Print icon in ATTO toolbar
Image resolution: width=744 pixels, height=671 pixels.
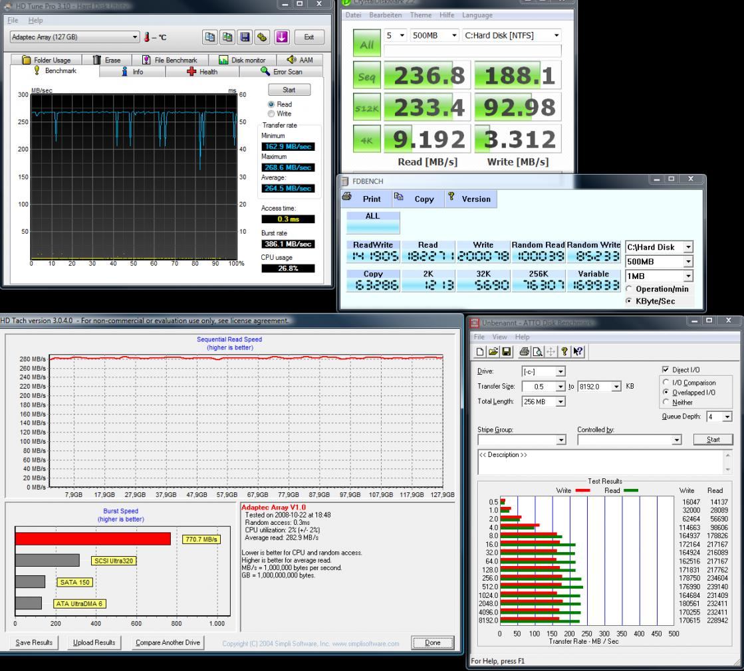(525, 352)
